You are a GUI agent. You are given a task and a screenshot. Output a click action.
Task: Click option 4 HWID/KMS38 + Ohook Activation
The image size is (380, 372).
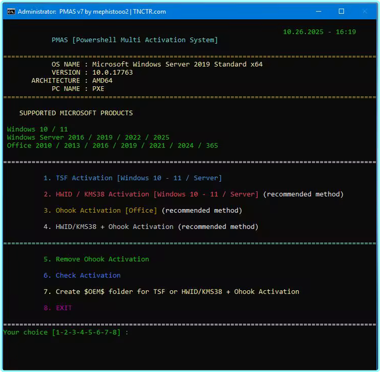(151, 227)
